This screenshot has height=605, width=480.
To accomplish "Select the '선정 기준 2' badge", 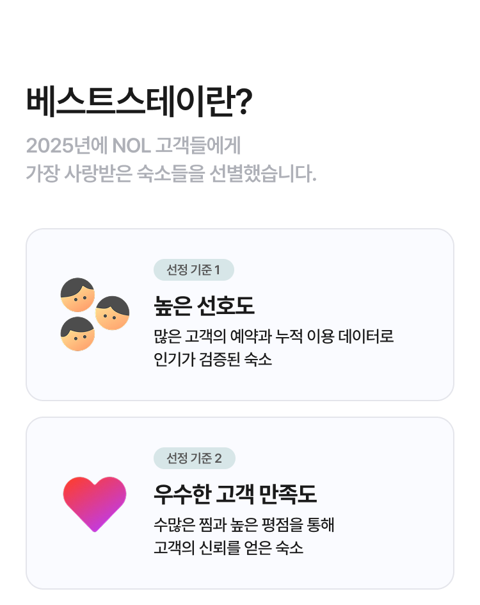I will 194,458.
